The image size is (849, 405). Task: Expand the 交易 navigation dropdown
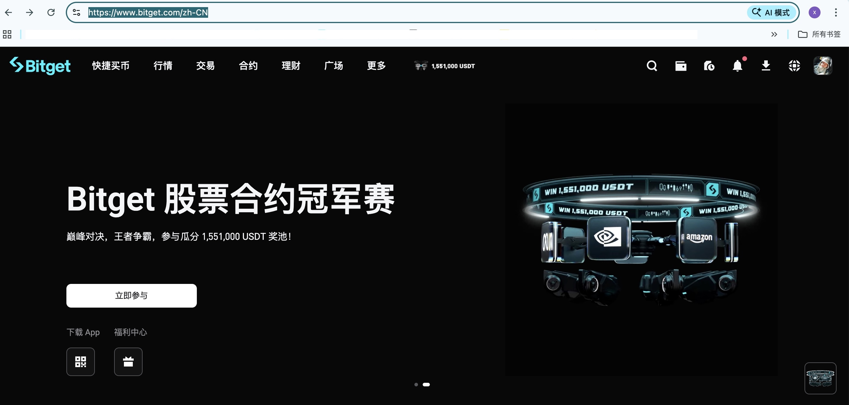pos(205,65)
